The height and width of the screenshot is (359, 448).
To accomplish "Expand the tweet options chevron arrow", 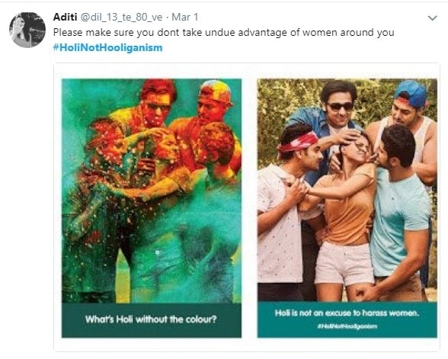I will (433, 18).
